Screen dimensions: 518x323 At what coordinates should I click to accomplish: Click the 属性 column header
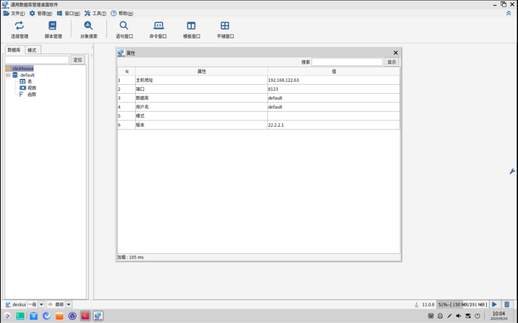pos(201,72)
